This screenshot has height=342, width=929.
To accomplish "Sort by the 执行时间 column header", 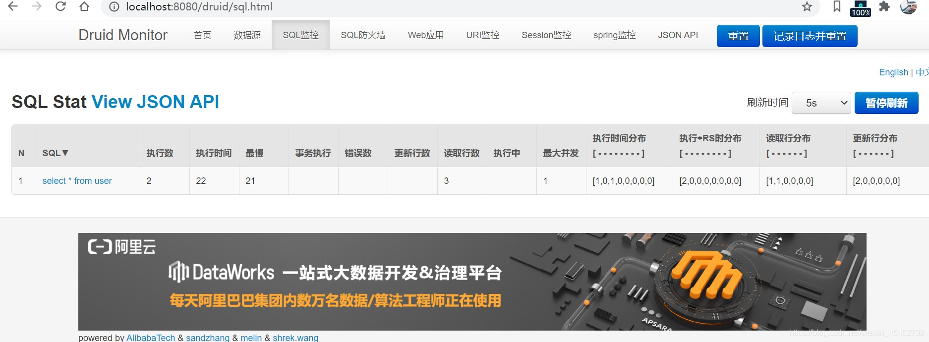I will 214,153.
